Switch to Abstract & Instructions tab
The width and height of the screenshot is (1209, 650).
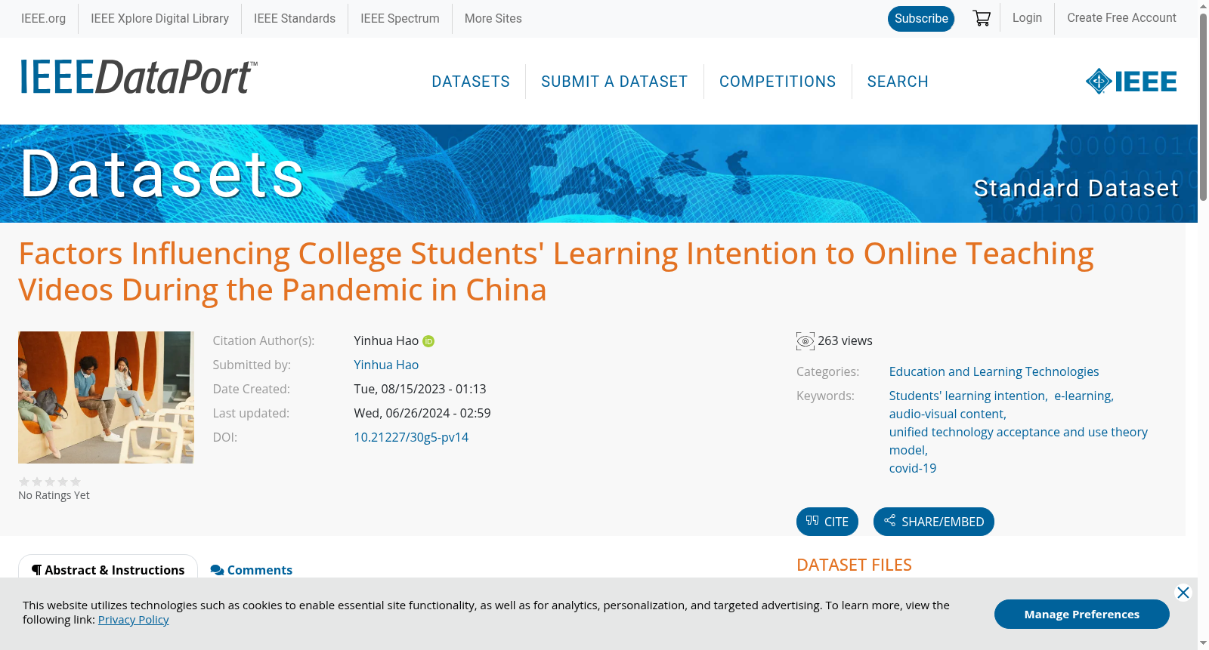pos(108,569)
